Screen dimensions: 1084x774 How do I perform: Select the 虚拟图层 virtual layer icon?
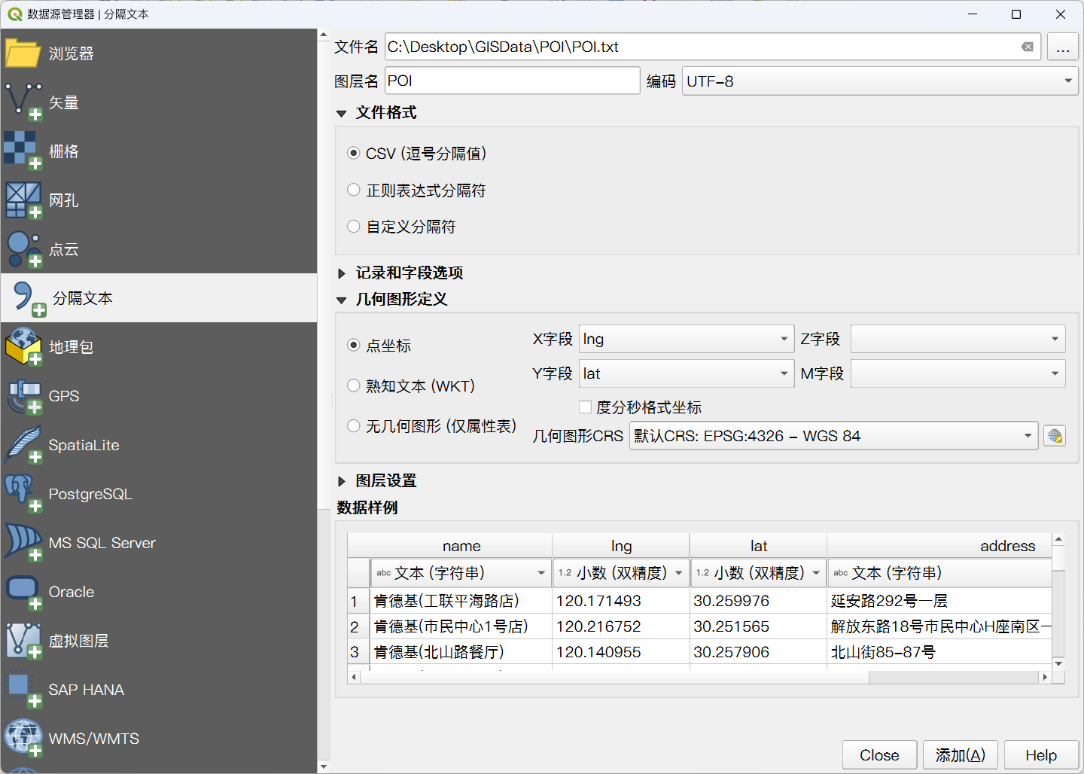(23, 641)
